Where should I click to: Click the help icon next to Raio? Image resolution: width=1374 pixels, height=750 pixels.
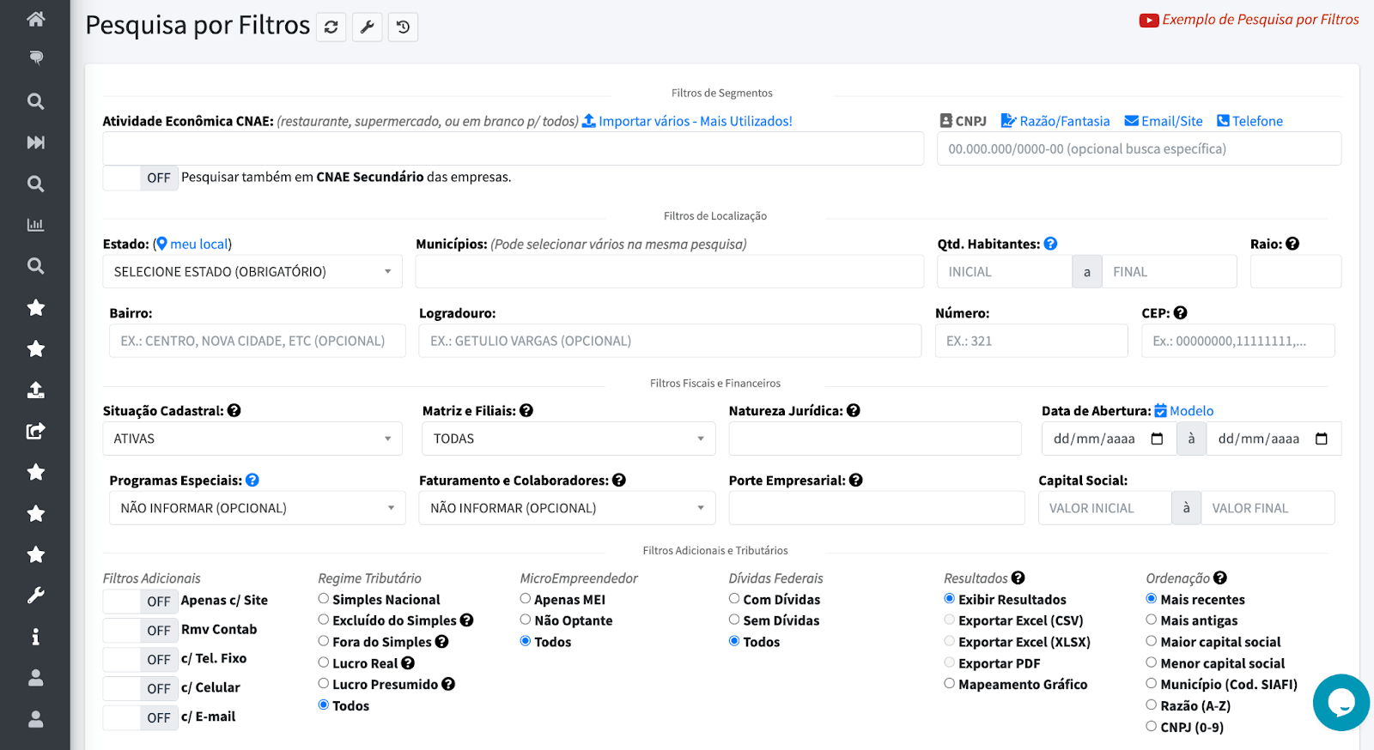pyautogui.click(x=1292, y=244)
